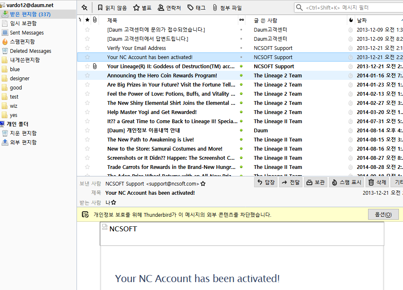Focus the message filter search box
This screenshot has height=290, width=403.
pos(349,8)
